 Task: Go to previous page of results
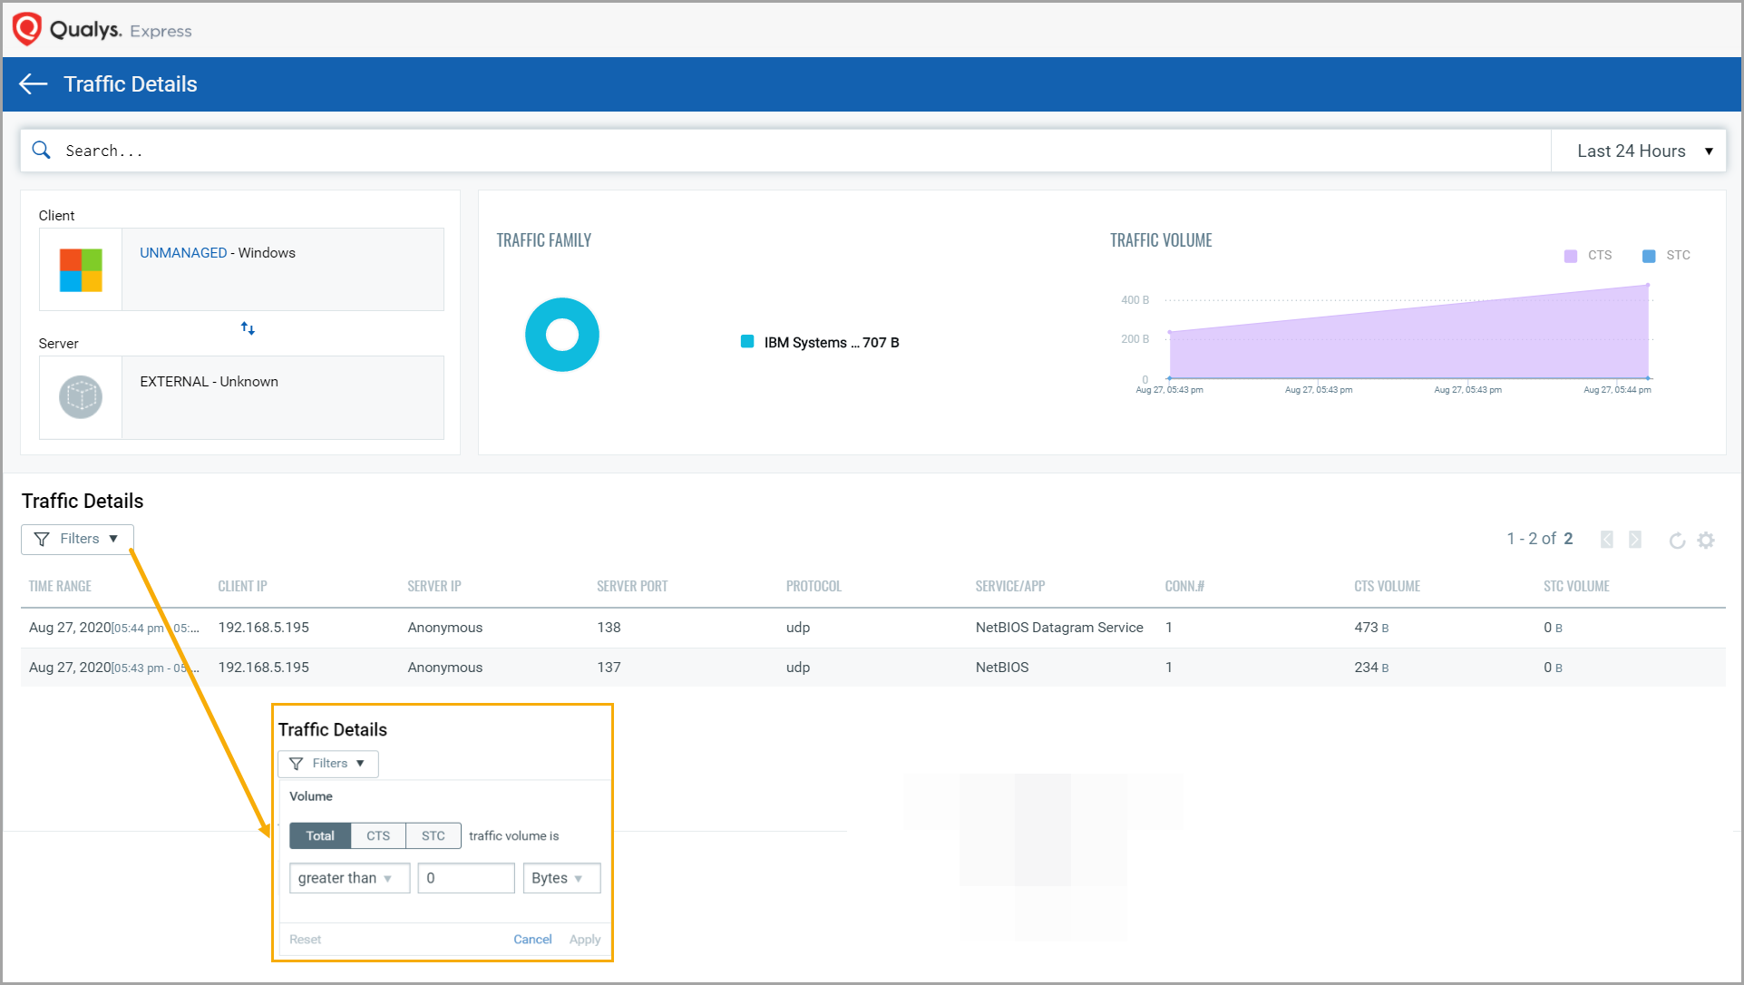point(1607,540)
